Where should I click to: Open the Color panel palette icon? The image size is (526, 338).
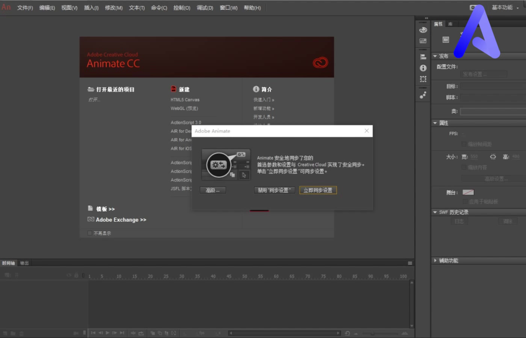point(423,30)
